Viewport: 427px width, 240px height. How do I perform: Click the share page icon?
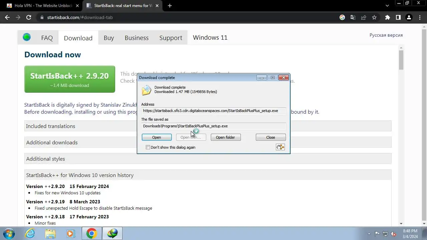tap(364, 17)
